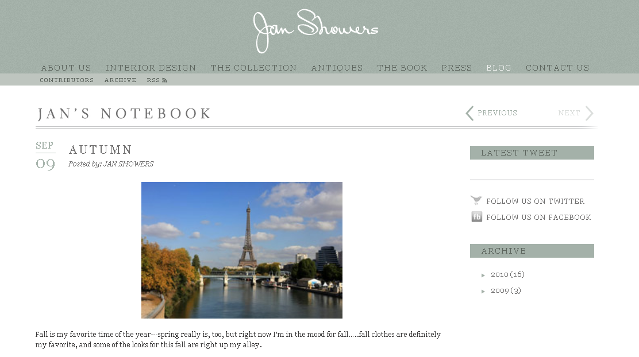Open The Collection menu item

click(253, 68)
